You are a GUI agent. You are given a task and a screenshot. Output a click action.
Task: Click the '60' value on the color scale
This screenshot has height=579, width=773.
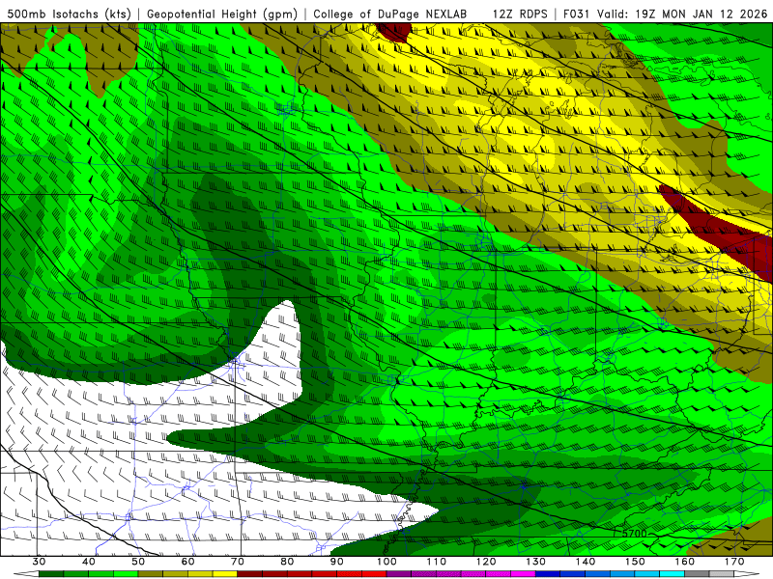pos(187,562)
